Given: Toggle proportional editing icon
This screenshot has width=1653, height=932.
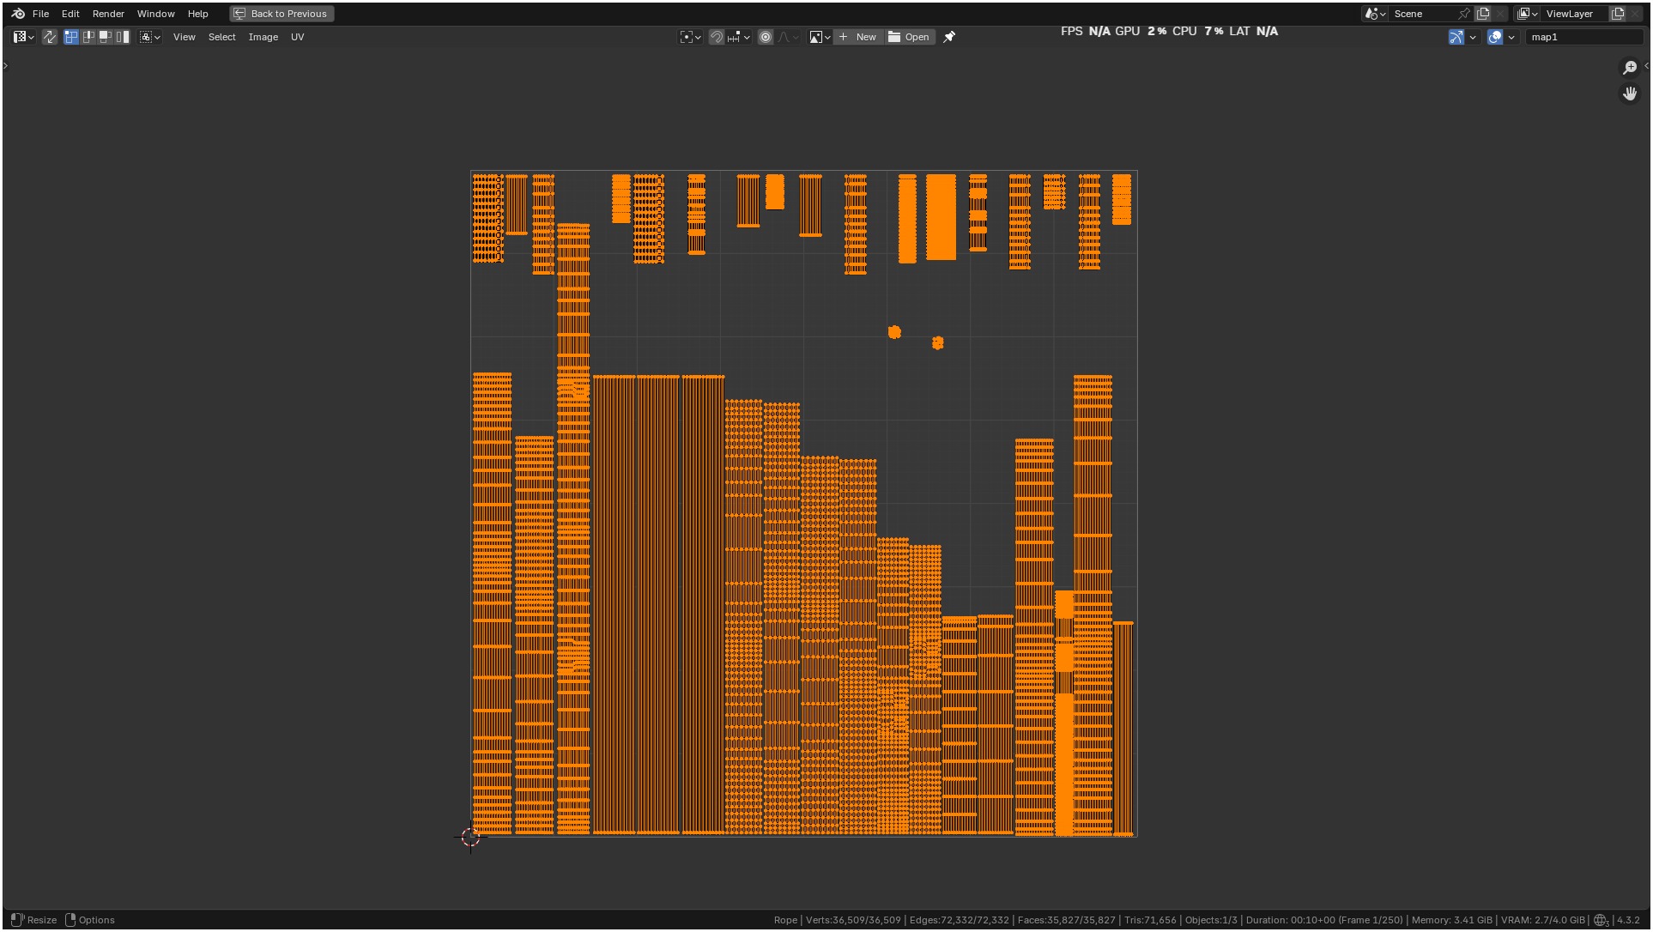Looking at the screenshot, I should click(766, 37).
